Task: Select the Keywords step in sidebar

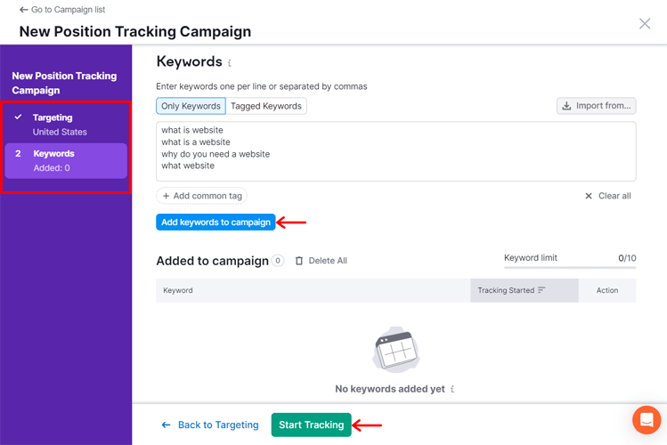Action: [66, 161]
